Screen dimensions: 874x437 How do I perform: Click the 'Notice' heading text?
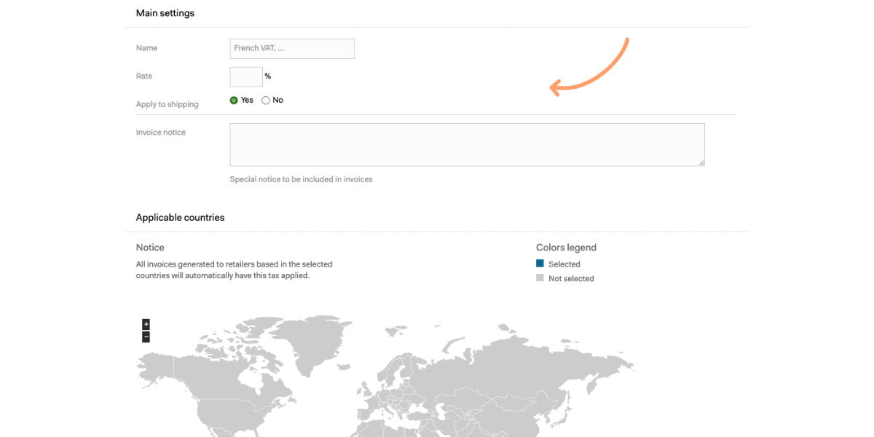coord(150,248)
